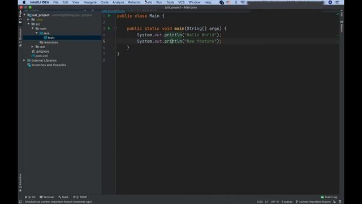
Task: Collapse the just_project root node
Action: 24,15
